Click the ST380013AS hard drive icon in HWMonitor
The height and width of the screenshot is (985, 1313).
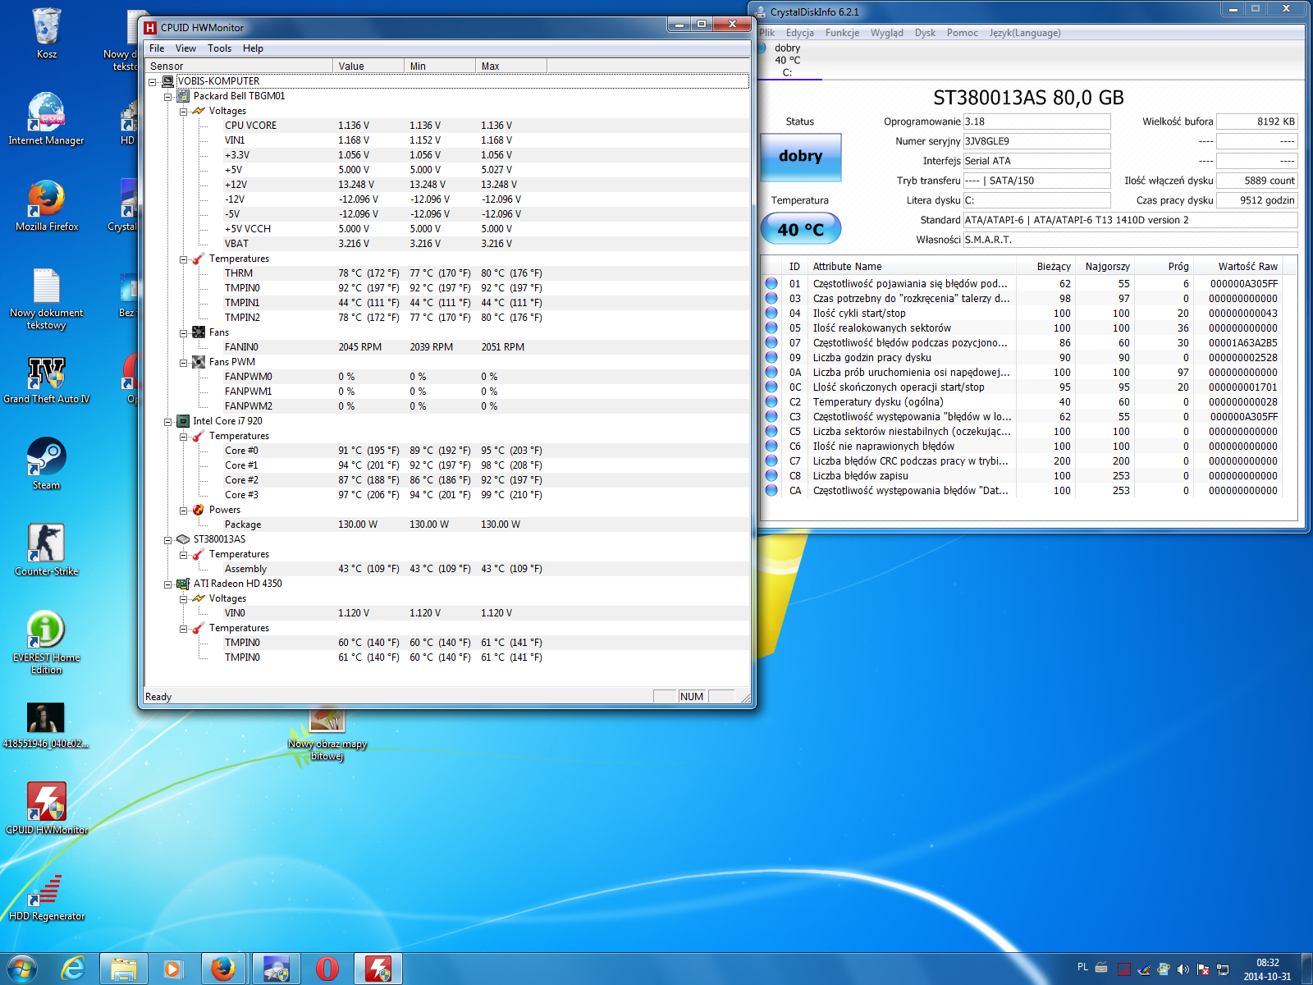[184, 539]
